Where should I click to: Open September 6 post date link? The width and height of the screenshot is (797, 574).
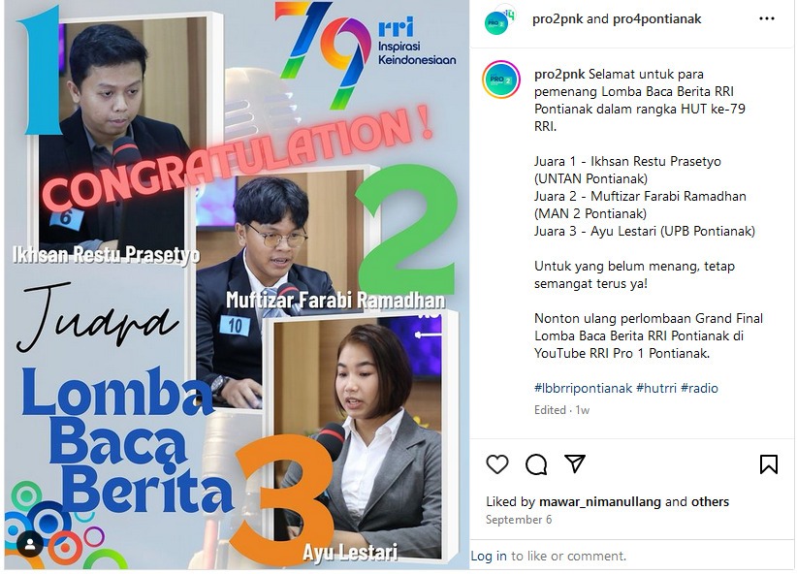coord(519,520)
